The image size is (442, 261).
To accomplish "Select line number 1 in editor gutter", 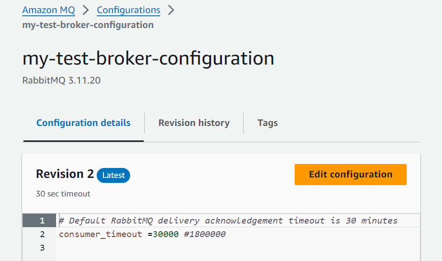I will click(x=42, y=220).
